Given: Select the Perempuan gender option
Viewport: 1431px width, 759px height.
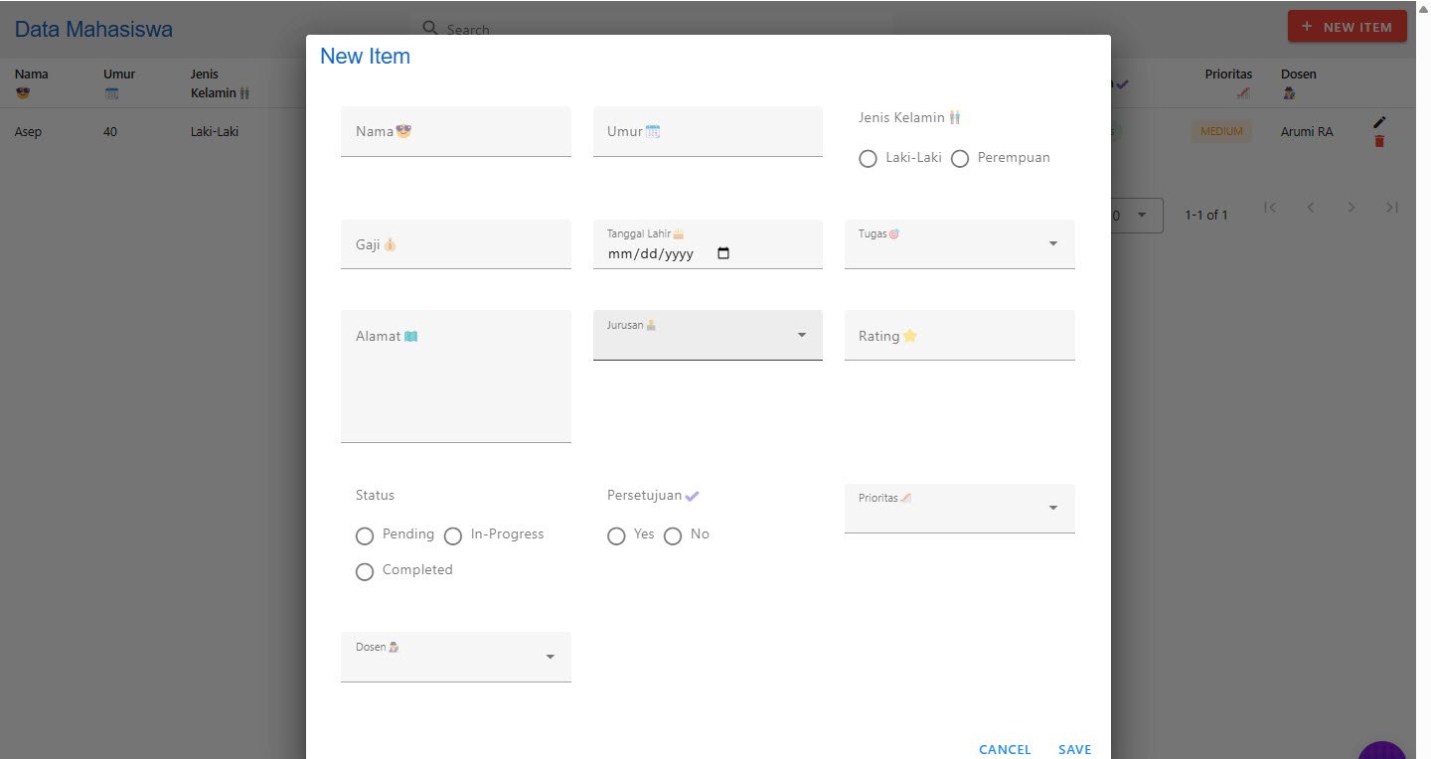Looking at the screenshot, I should tap(960, 159).
